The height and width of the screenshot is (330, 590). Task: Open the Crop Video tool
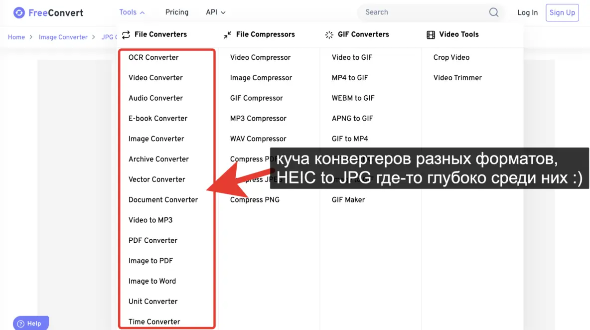point(451,57)
